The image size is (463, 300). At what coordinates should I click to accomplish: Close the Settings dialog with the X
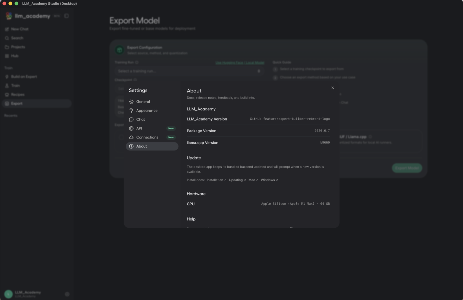click(x=332, y=88)
